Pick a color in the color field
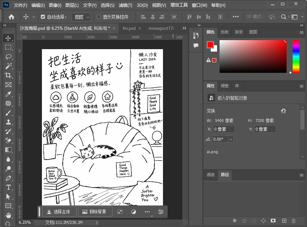Screen dimensions: 307x227 253,56
